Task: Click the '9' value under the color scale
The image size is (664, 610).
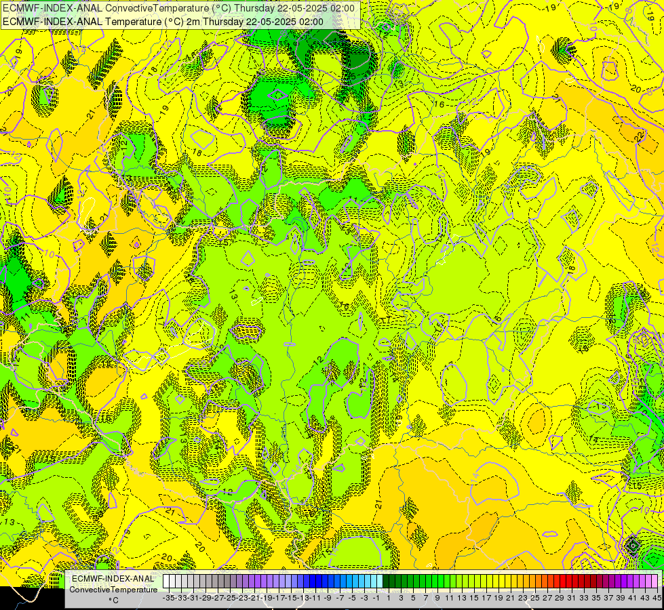Action: pyautogui.click(x=438, y=598)
